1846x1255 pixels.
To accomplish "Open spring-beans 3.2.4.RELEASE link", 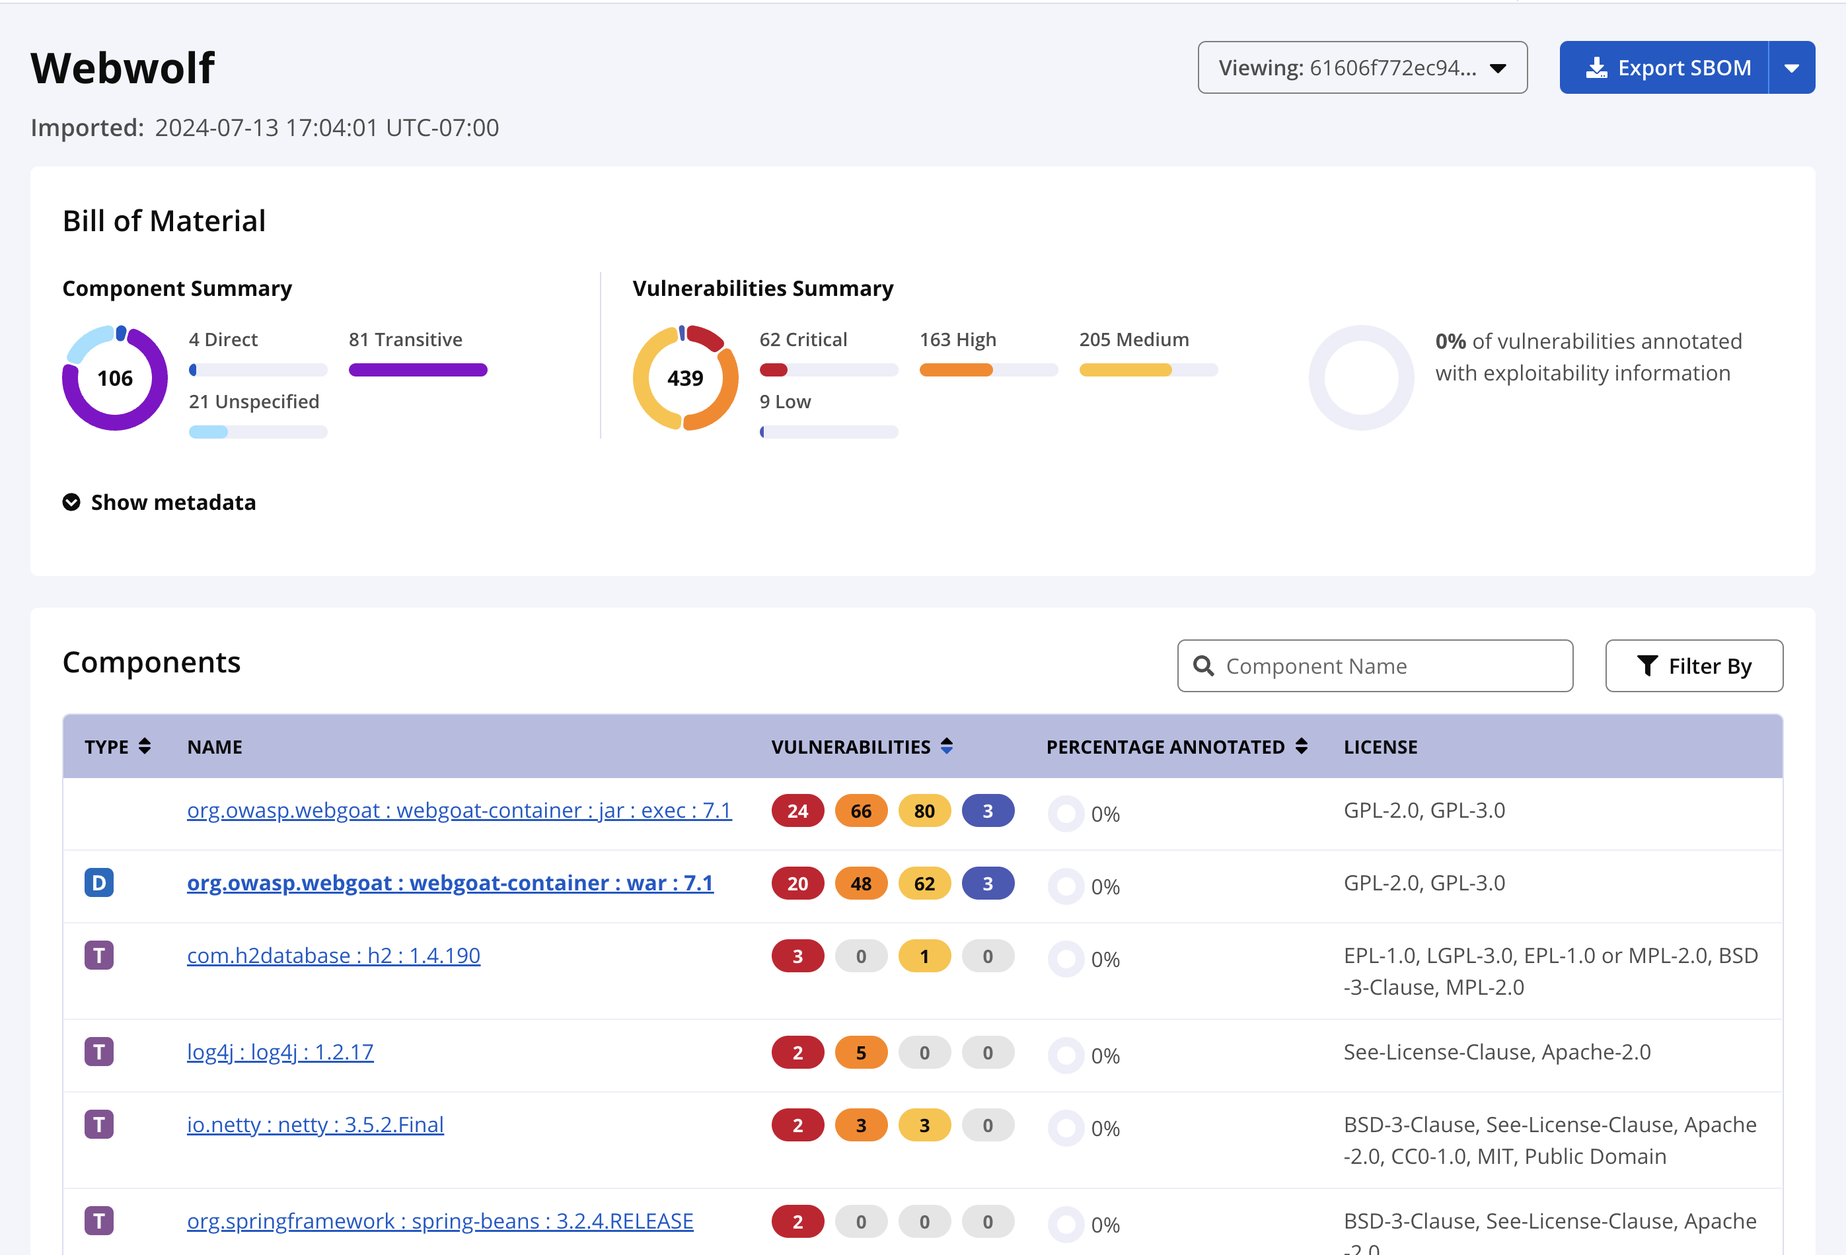I will [x=440, y=1221].
